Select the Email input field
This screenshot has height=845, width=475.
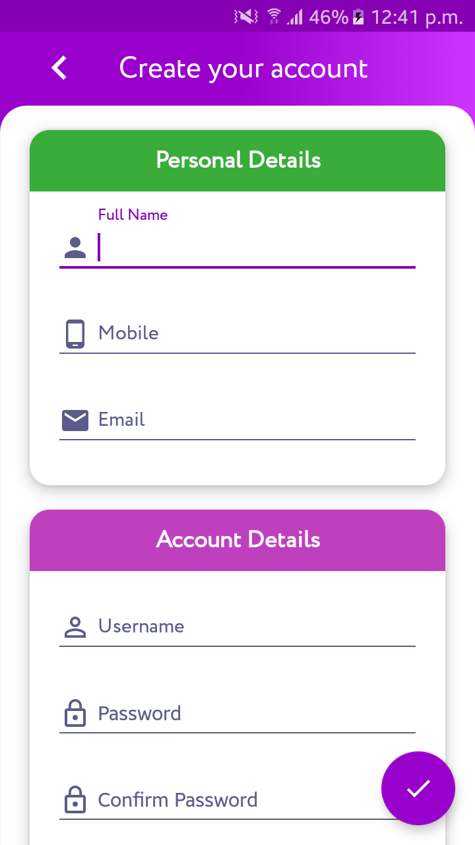[x=237, y=420]
